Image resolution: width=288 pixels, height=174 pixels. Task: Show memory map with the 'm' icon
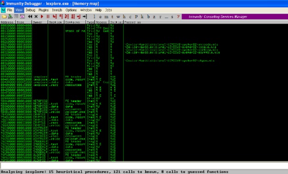(x=106, y=17)
